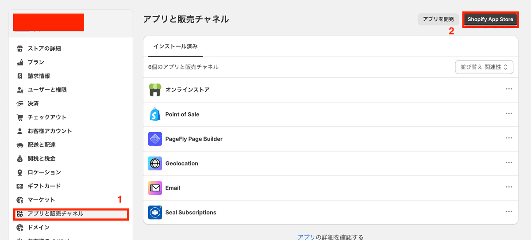Click the Shopify App Store button
Viewport: 531px width, 240px height.
tap(490, 19)
